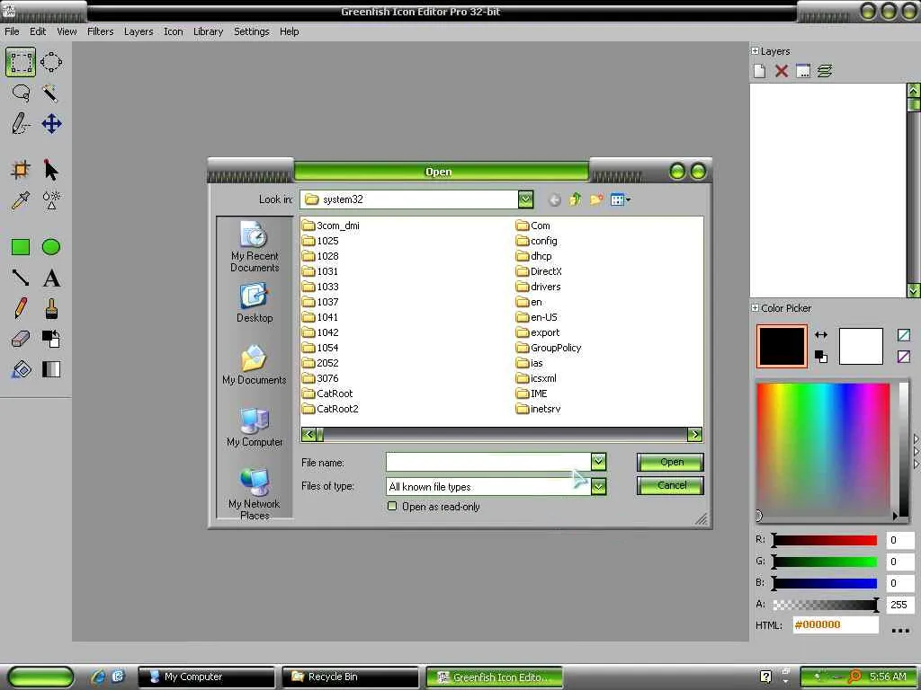Click the green Start button
Viewport: 921px width, 690px height.
click(40, 677)
